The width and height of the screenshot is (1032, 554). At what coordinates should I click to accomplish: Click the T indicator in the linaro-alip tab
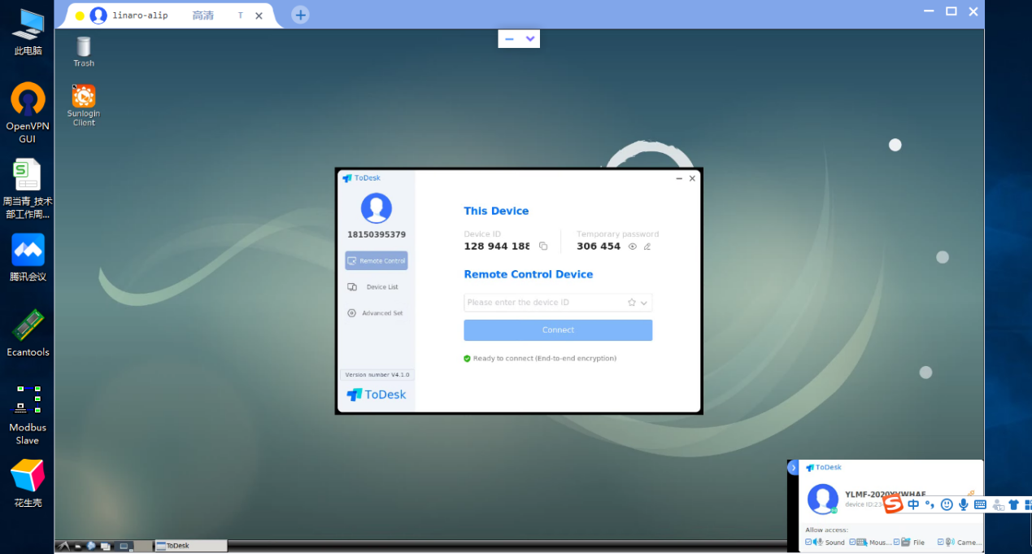(x=241, y=15)
